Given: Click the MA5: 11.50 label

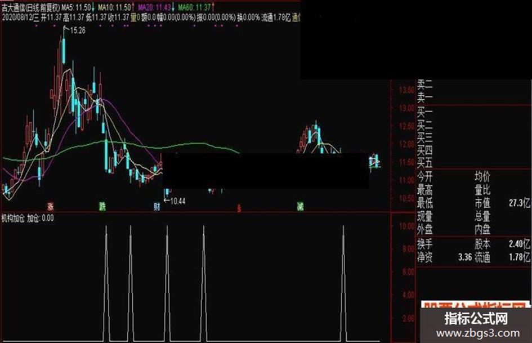Looking at the screenshot, I should [77, 7].
